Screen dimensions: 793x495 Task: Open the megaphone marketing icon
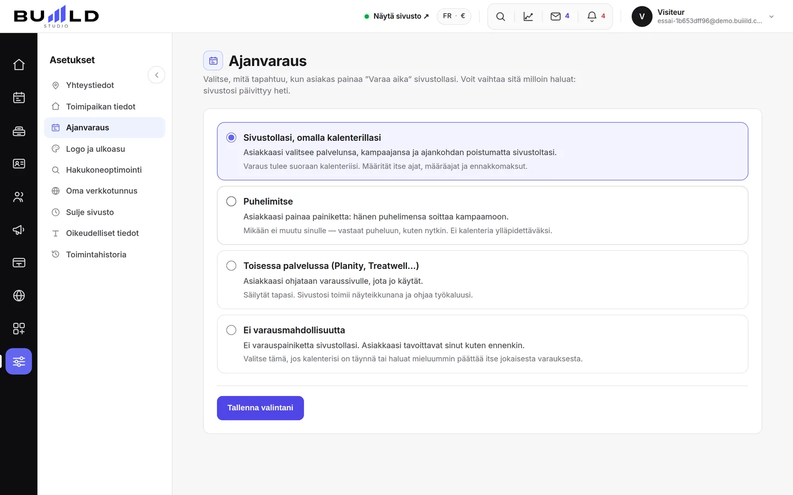point(19,230)
